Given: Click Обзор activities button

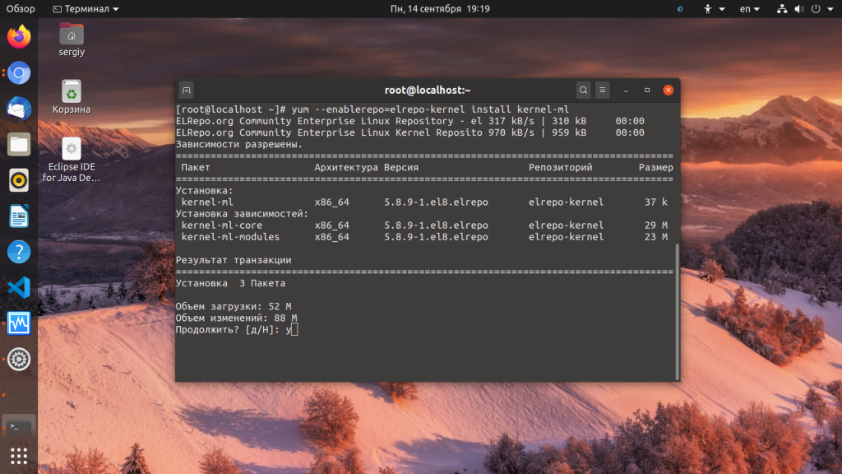Looking at the screenshot, I should 21,8.
